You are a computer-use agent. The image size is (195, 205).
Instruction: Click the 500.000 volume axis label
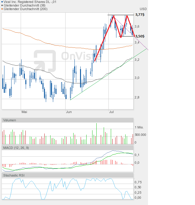[x=140, y=135]
